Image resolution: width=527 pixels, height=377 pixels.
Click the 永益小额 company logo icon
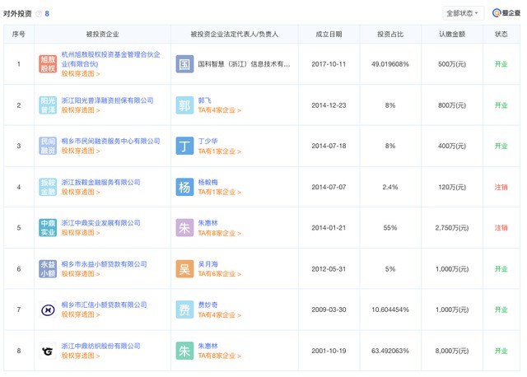click(48, 269)
